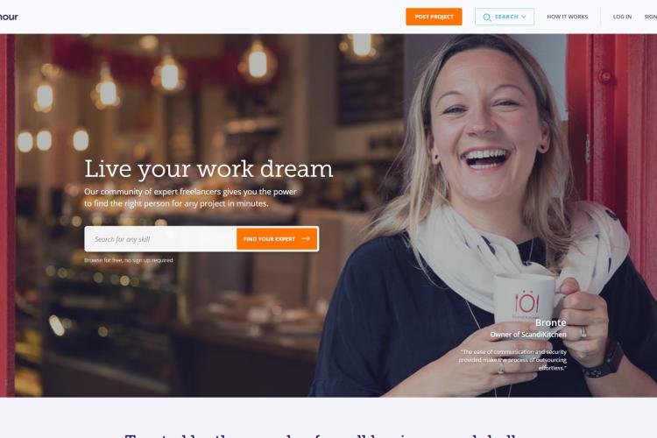
Task: Click the 'Trusted by' heading at bottom
Action: pos(321,436)
